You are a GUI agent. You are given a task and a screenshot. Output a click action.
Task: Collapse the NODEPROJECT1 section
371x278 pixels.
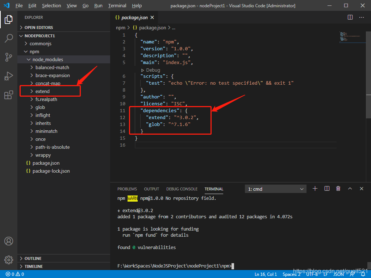click(64, 36)
